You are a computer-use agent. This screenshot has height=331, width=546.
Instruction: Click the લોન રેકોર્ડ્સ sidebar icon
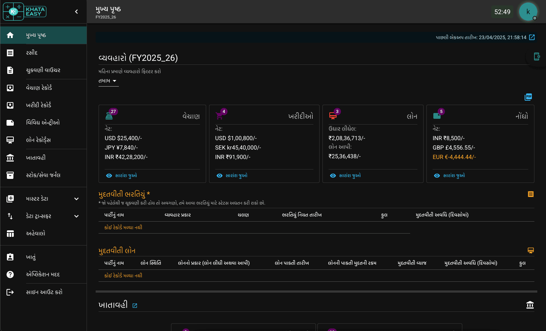coord(10,140)
